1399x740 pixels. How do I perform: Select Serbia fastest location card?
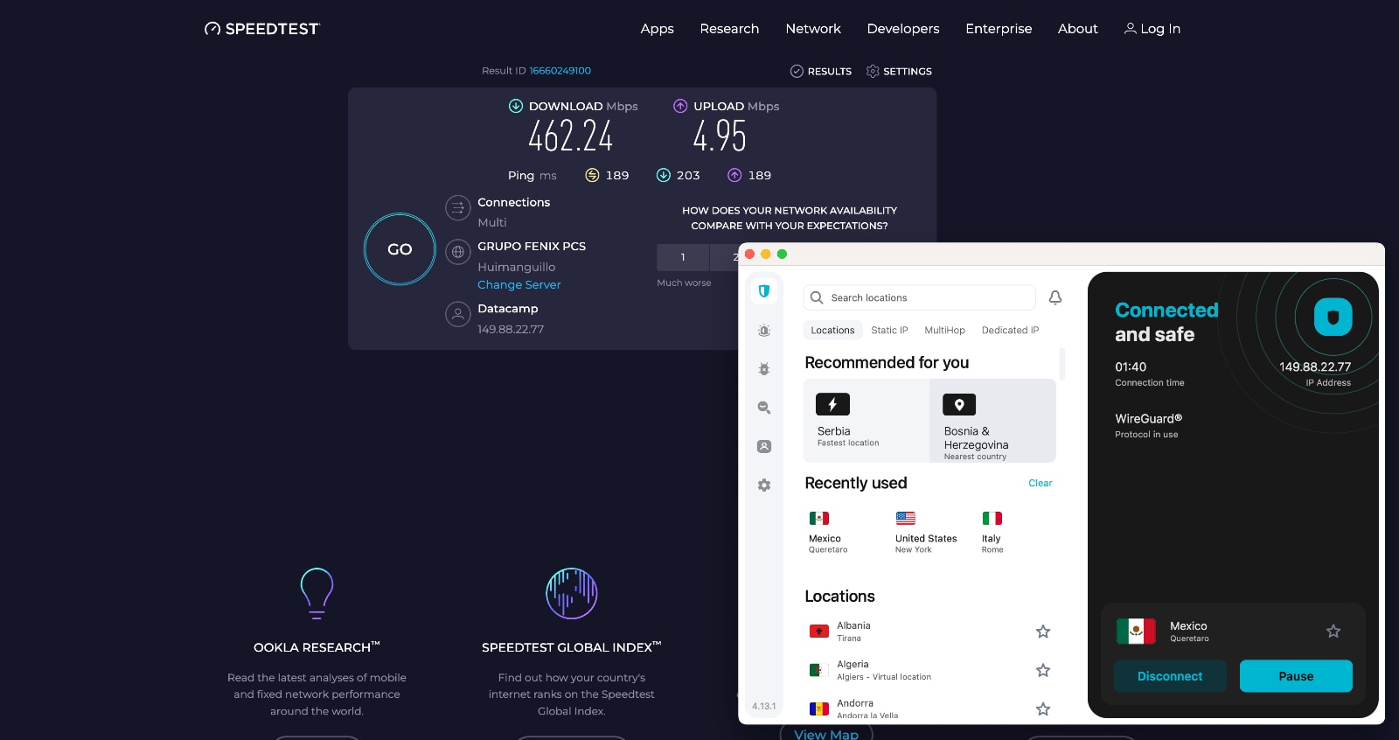click(866, 421)
